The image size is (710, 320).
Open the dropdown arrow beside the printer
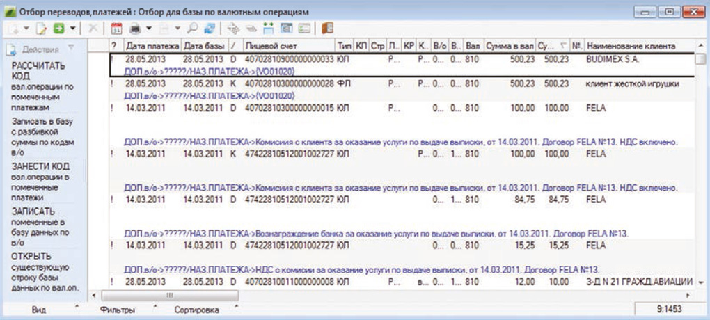148,29
